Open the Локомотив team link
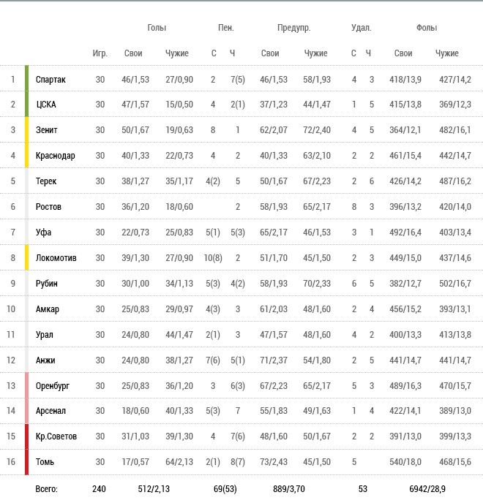This screenshot has height=503, width=483. coord(56,258)
